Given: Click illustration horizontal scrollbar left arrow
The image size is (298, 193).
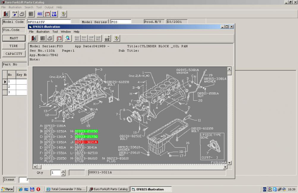Looking at the screenshot, I should tap(35, 167).
